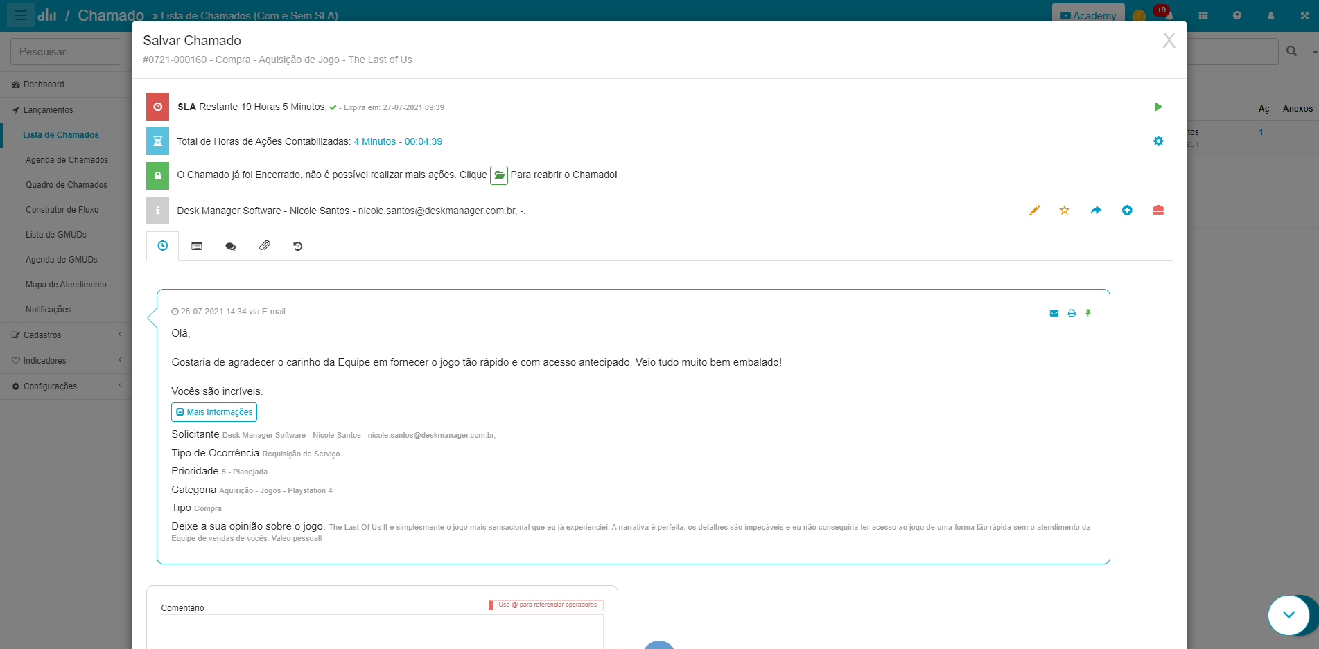Click the help question mark icon
Viewport: 1319px width, 649px height.
point(1237,15)
